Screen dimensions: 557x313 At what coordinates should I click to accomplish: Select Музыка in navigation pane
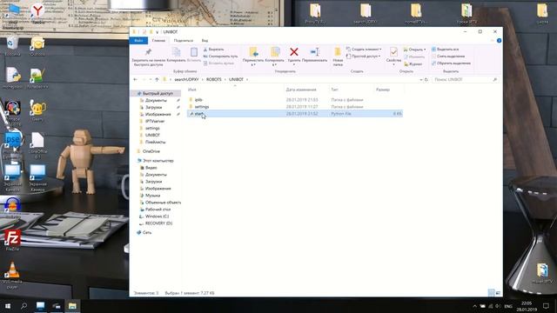[152, 196]
